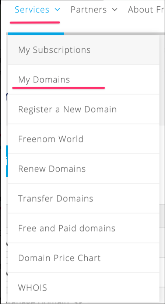Open the Services top navigation item
This screenshot has width=165, height=304.
[x=32, y=10]
